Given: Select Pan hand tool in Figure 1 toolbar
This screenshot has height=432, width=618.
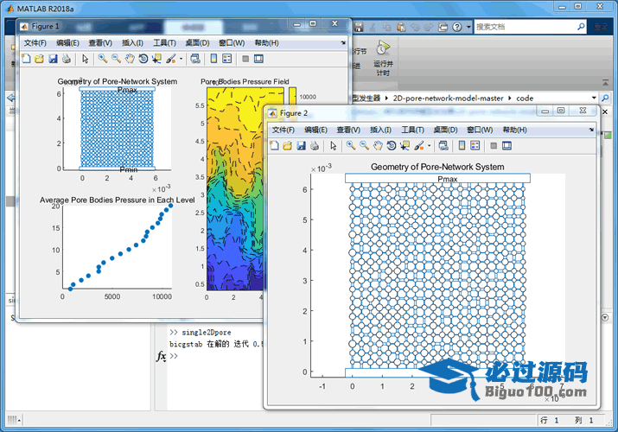Looking at the screenshot, I should [130, 59].
